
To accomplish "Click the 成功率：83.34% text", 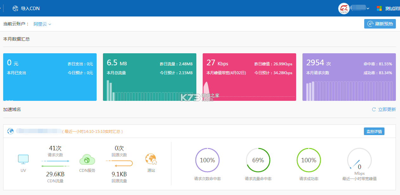I will [378, 73].
